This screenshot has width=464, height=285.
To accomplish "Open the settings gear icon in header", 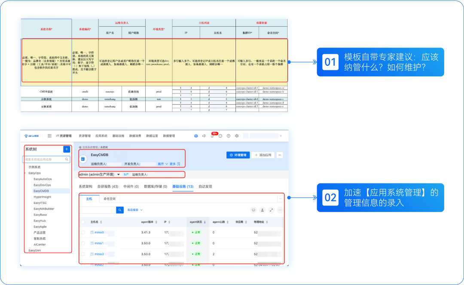I will 237,136.
